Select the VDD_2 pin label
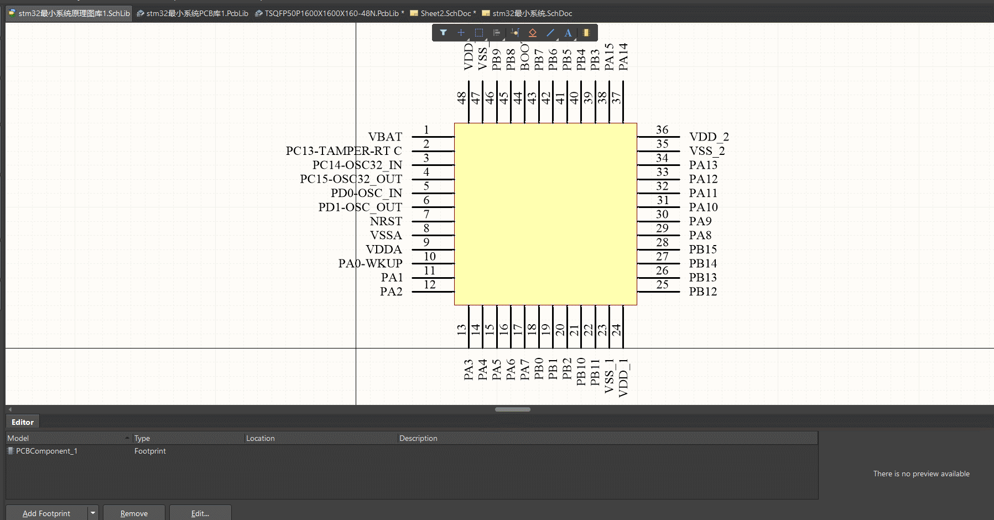This screenshot has height=520, width=994. (x=709, y=137)
